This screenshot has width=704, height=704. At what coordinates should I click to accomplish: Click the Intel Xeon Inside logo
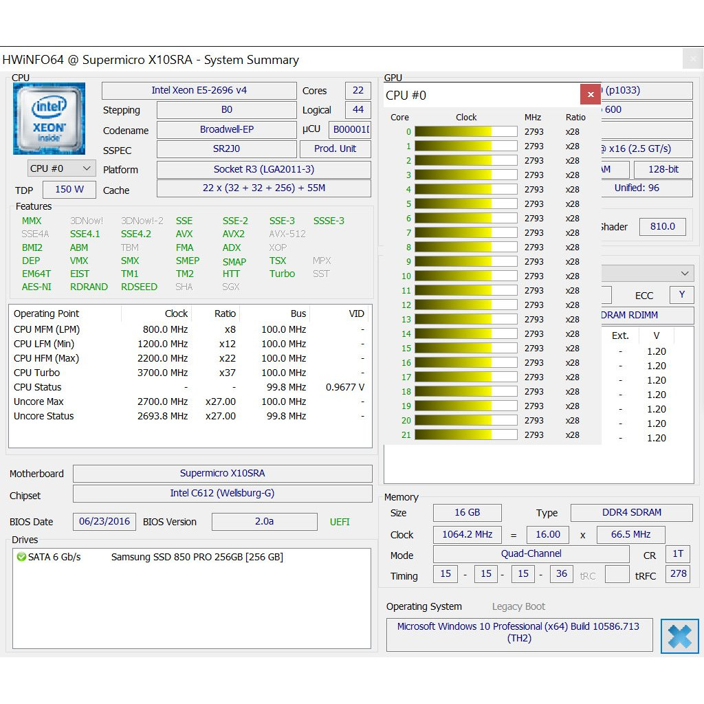[x=49, y=118]
